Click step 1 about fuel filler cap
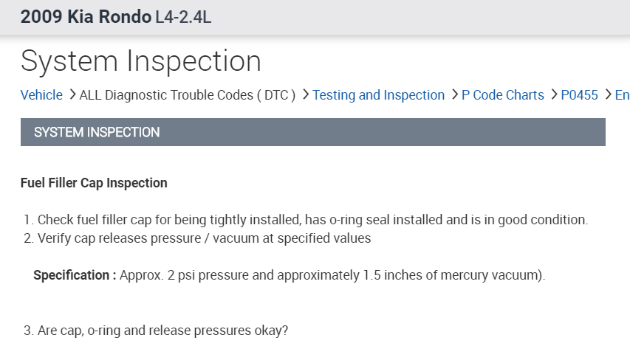Screen dimensions: 630x363 [x=306, y=220]
